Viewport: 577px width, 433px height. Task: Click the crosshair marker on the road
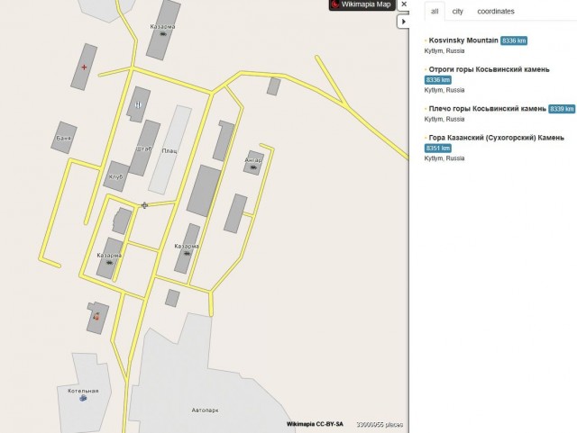(x=144, y=205)
